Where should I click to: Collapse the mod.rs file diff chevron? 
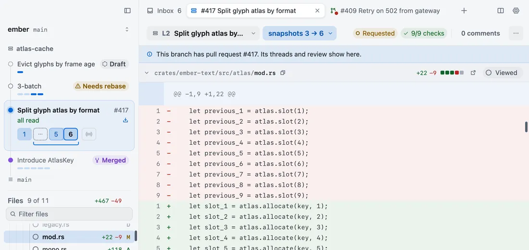[x=146, y=73]
